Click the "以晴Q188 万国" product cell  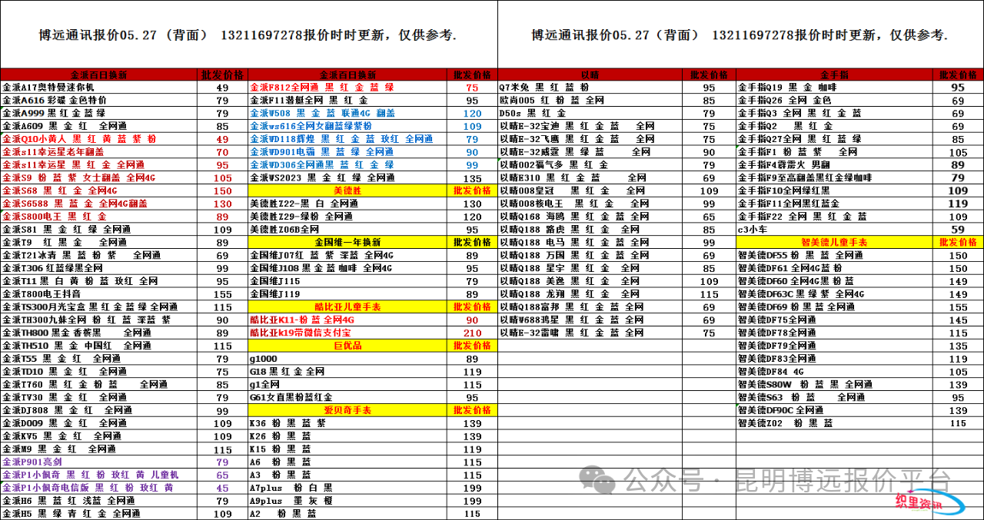pos(590,255)
